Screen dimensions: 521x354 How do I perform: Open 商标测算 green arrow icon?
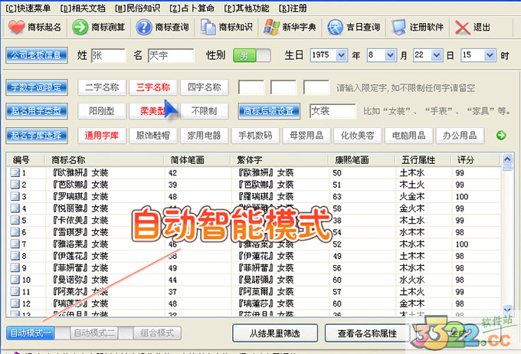click(80, 28)
